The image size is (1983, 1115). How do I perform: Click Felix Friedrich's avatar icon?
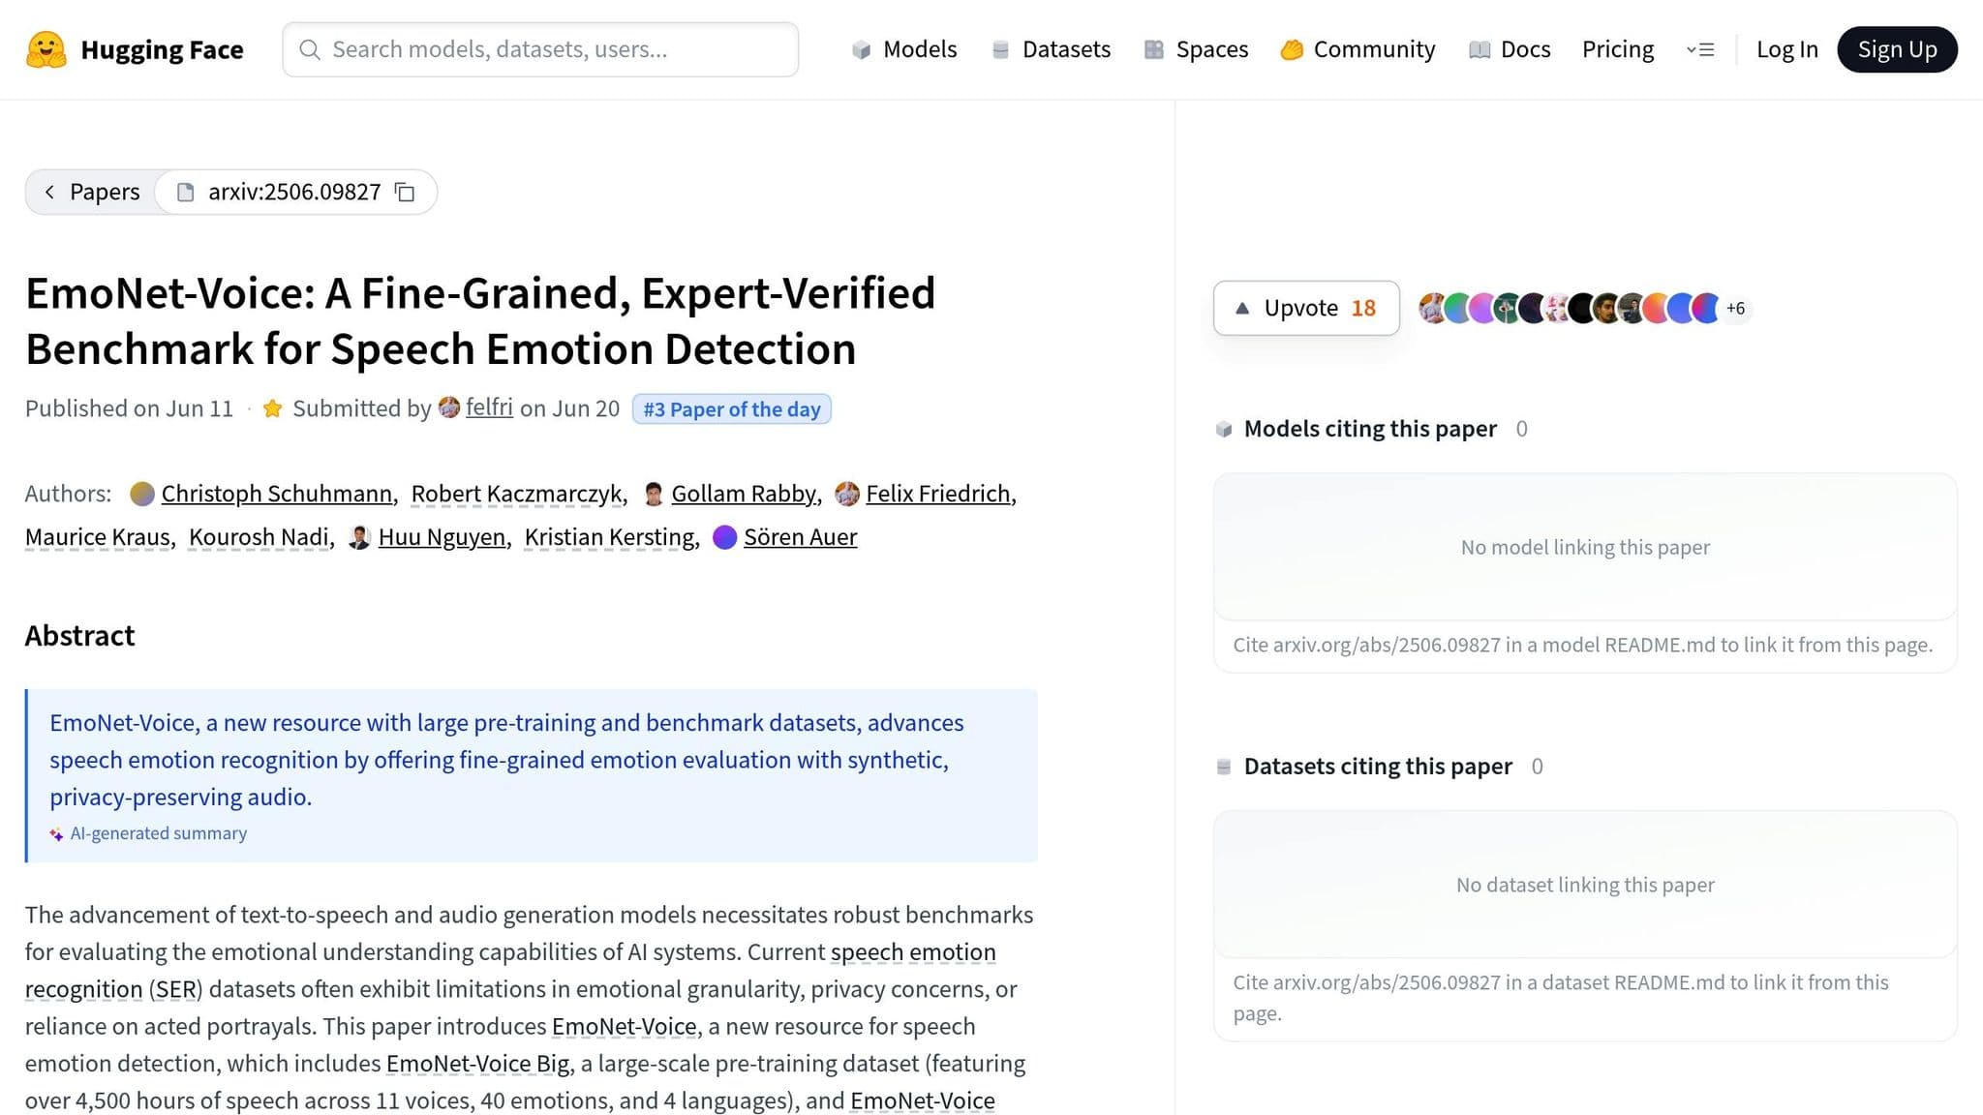coord(847,495)
